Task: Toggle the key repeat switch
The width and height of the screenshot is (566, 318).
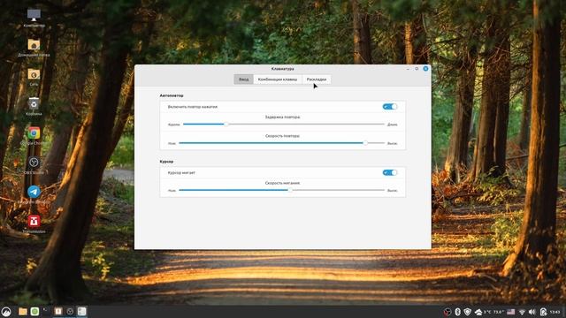Action: click(x=390, y=107)
